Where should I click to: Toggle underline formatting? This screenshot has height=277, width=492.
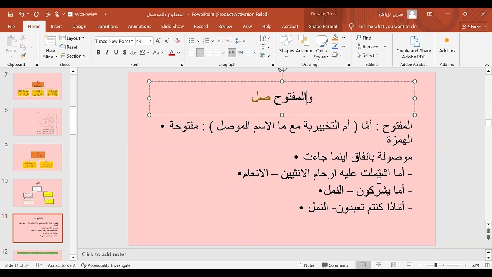[x=116, y=53]
